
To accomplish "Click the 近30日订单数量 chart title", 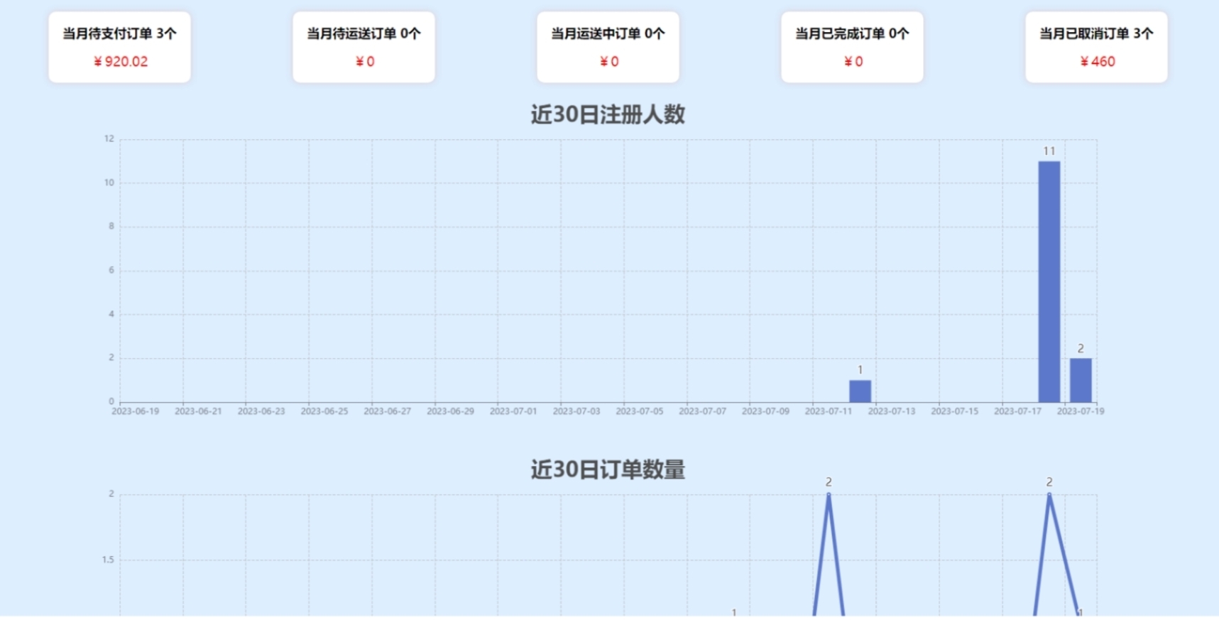I will click(x=608, y=469).
